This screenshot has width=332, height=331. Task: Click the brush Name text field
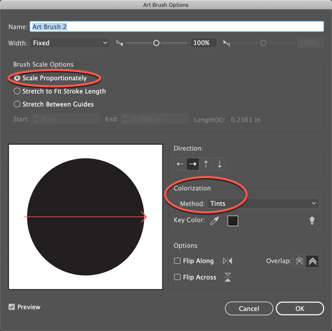pos(177,26)
